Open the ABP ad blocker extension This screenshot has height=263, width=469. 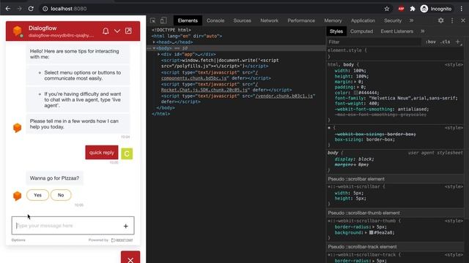coord(401,9)
